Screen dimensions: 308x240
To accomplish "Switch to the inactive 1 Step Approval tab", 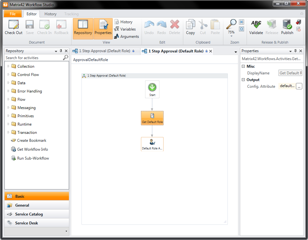I will 105,51.
